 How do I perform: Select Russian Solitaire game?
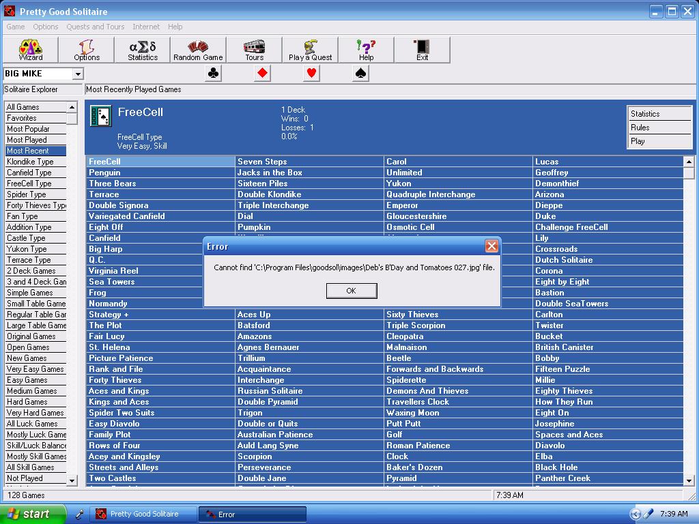pyautogui.click(x=309, y=391)
